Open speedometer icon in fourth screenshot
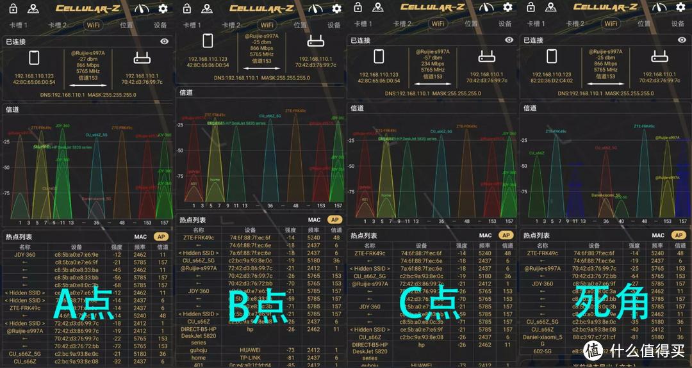The width and height of the screenshot is (692, 368). [x=659, y=7]
